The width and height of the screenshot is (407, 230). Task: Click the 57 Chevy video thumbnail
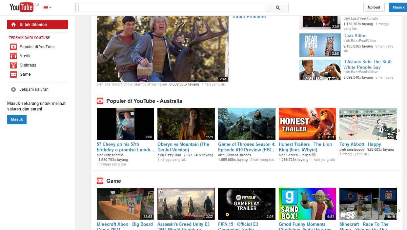tap(125, 124)
